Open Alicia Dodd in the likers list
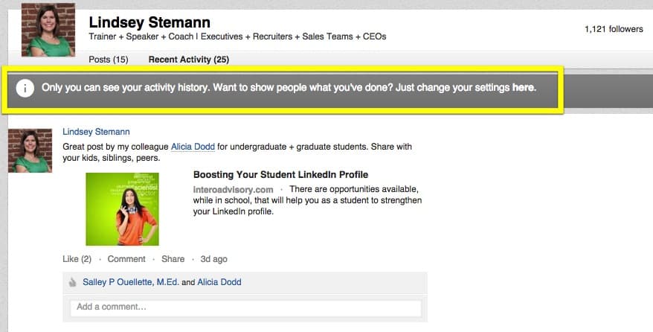 coord(219,282)
